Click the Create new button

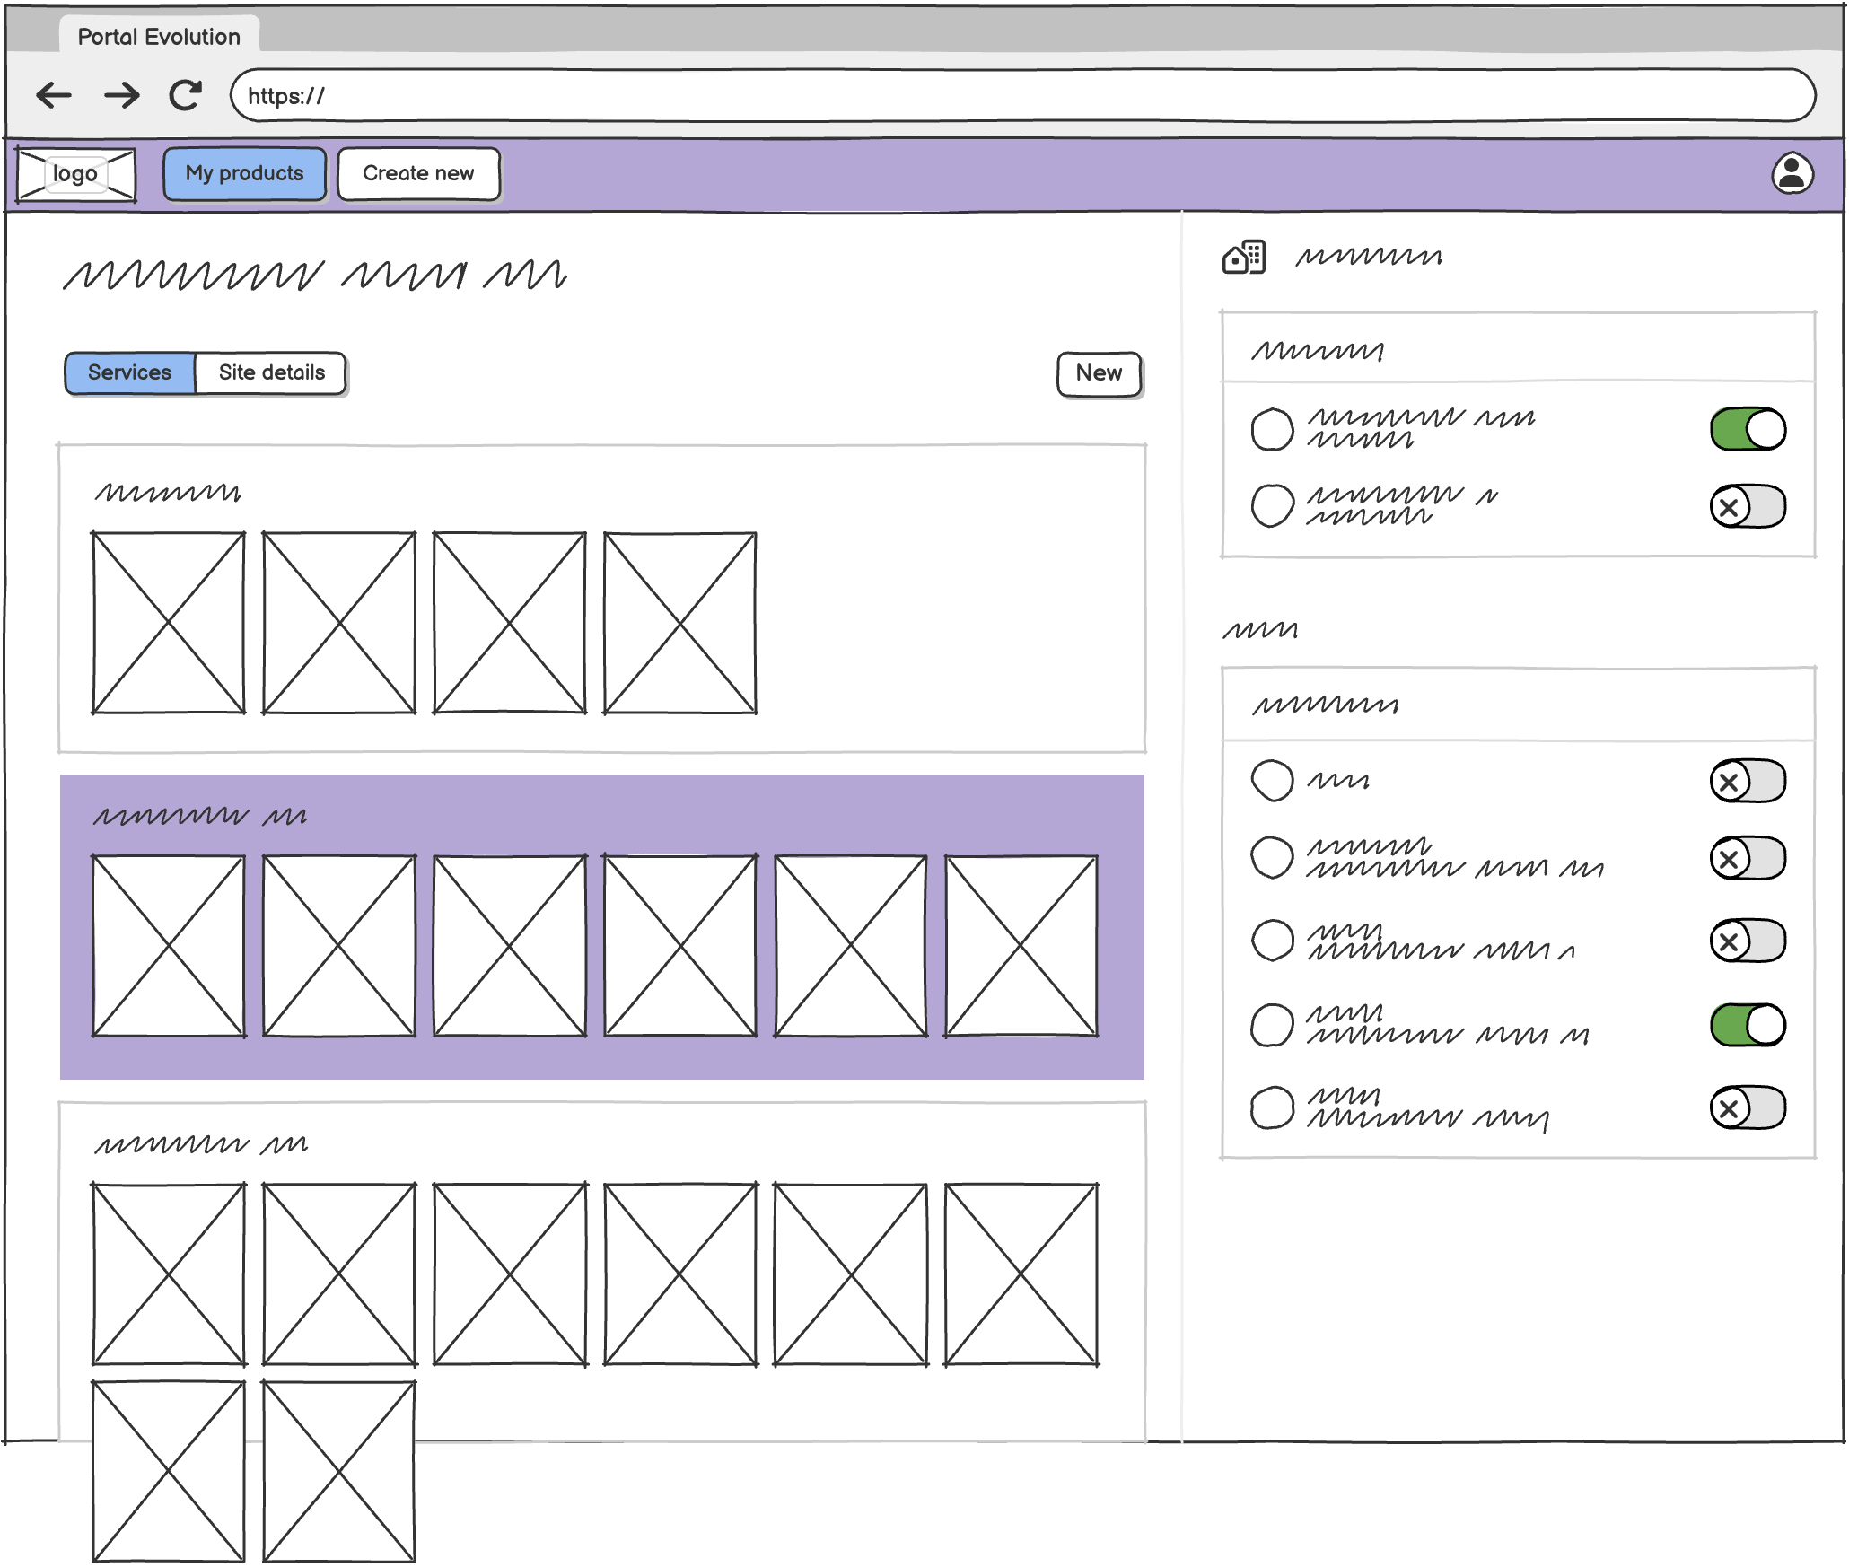pyautogui.click(x=418, y=174)
